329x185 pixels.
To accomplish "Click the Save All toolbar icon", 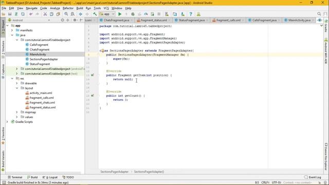I will [x=10, y=14].
